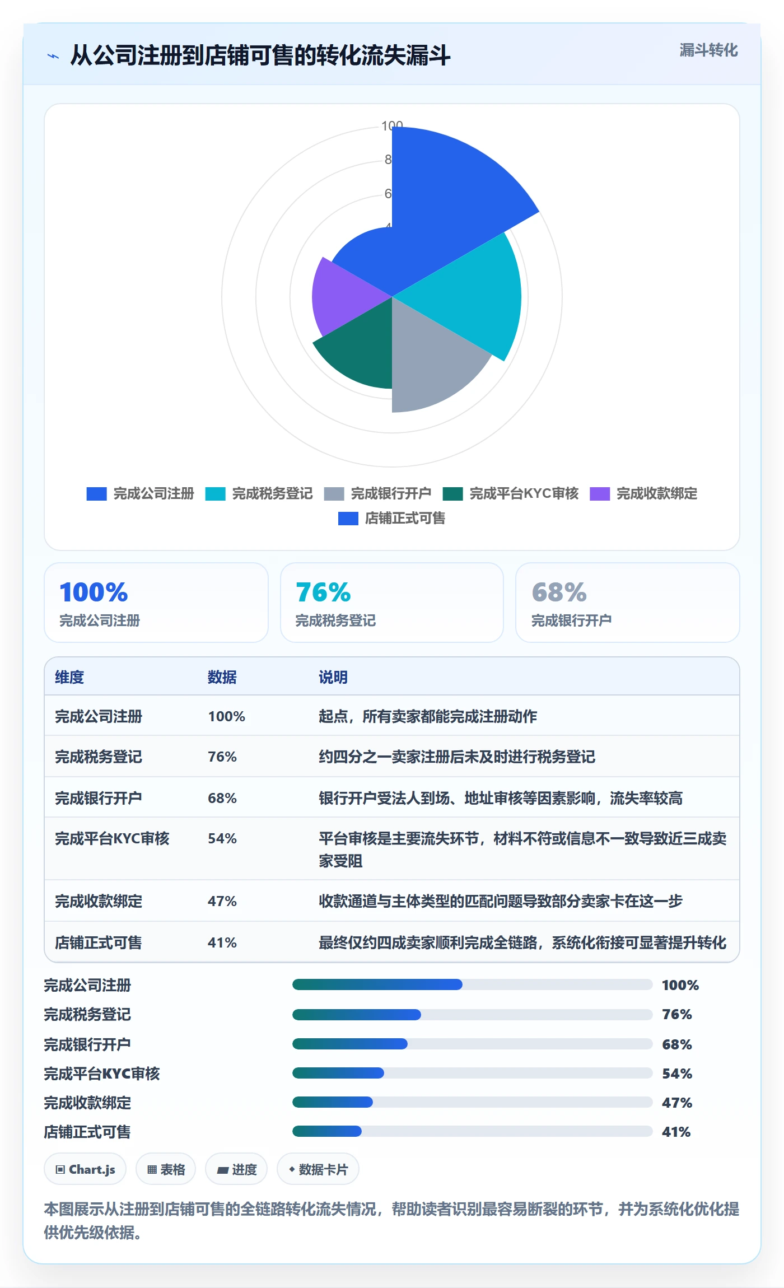Toggle 完成平台KYC审核 legend item
Screen dimensions: 784x1288
point(511,494)
